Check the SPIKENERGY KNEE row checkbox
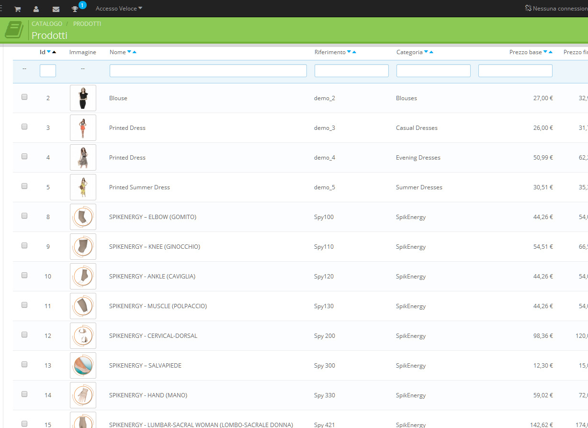Image resolution: width=588 pixels, height=428 pixels. 24,245
